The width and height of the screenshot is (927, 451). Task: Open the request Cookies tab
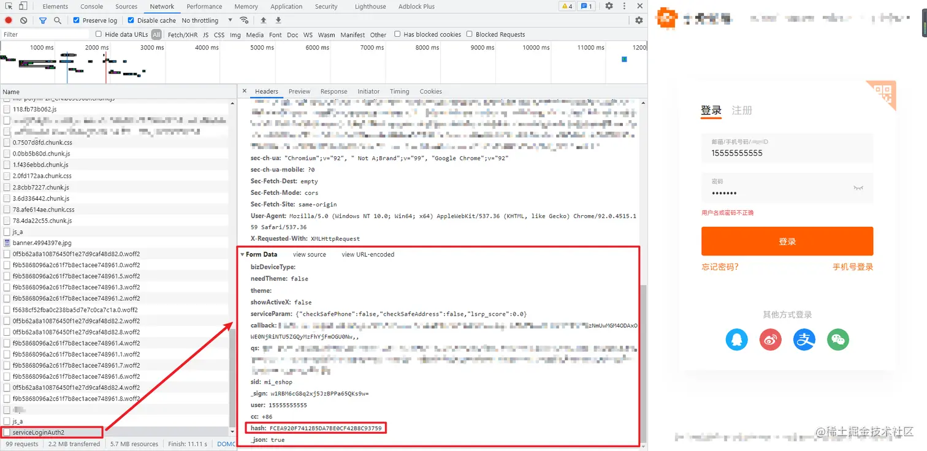(430, 91)
